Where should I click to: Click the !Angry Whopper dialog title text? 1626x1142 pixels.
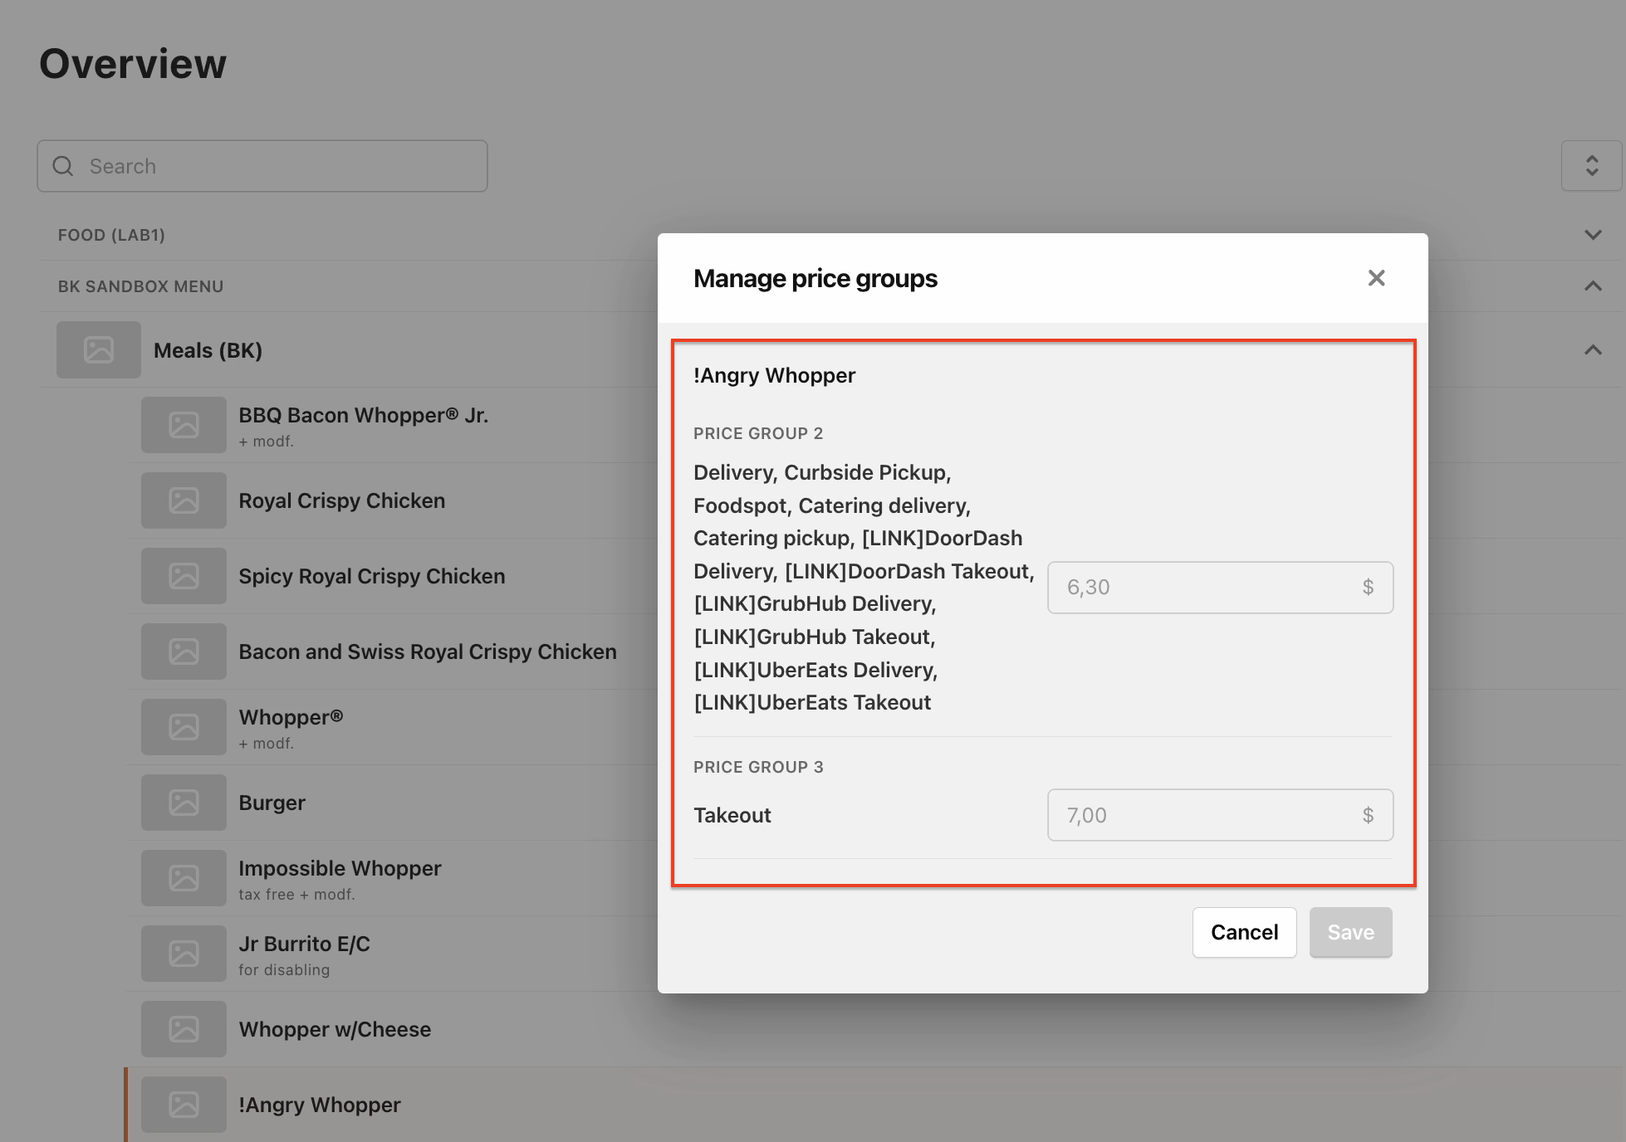click(x=774, y=375)
